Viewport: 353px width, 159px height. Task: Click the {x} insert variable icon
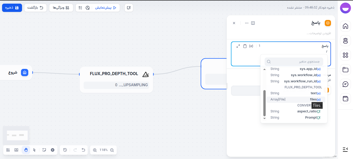(x=251, y=46)
